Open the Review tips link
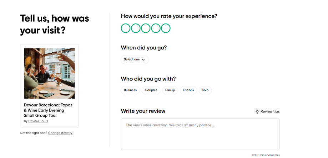This screenshot has width=328, height=158. coord(270,111)
